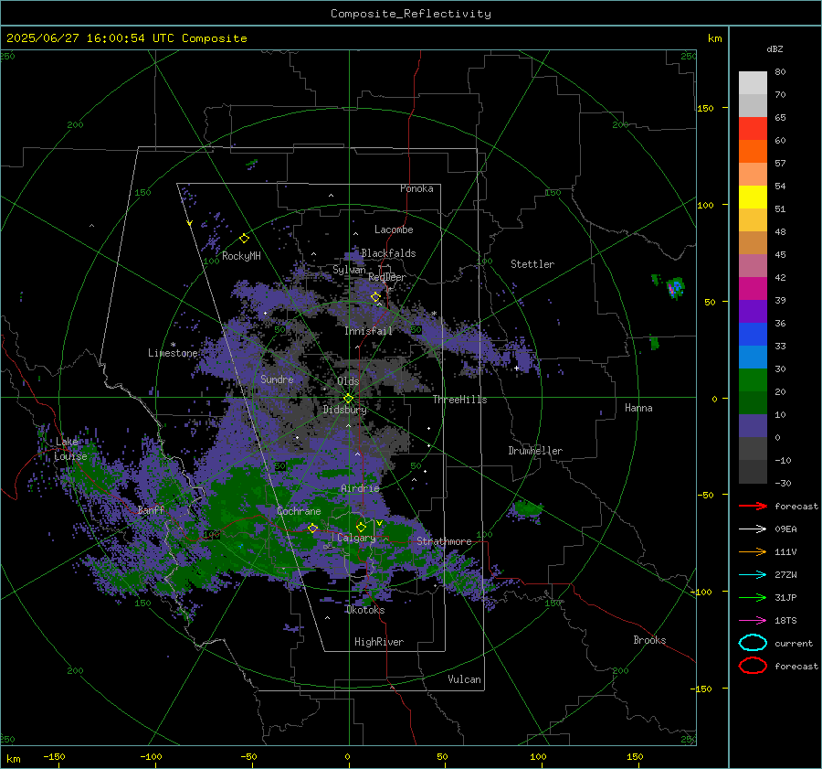Image resolution: width=822 pixels, height=769 pixels.
Task: Click the strong storm cell east of Stettler
Action: [x=674, y=288]
